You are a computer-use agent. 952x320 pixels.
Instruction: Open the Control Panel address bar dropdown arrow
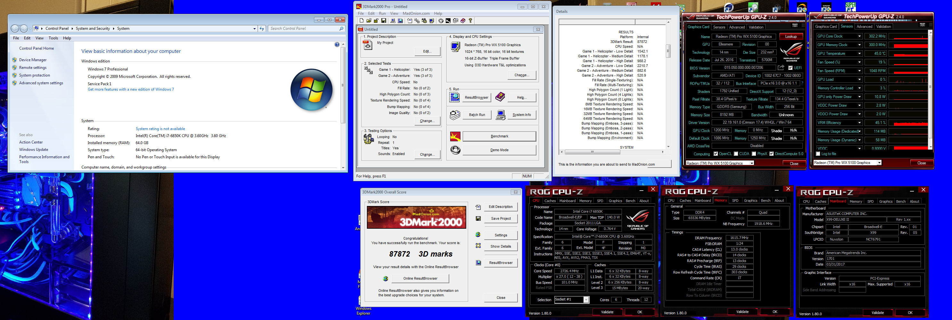pos(254,29)
